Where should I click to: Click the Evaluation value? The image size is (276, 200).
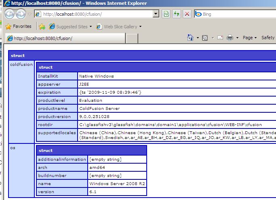91,100
